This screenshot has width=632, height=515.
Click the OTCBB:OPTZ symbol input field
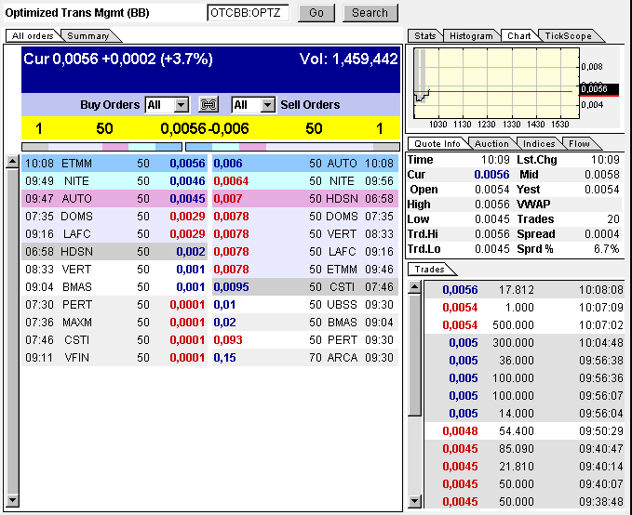click(x=248, y=13)
